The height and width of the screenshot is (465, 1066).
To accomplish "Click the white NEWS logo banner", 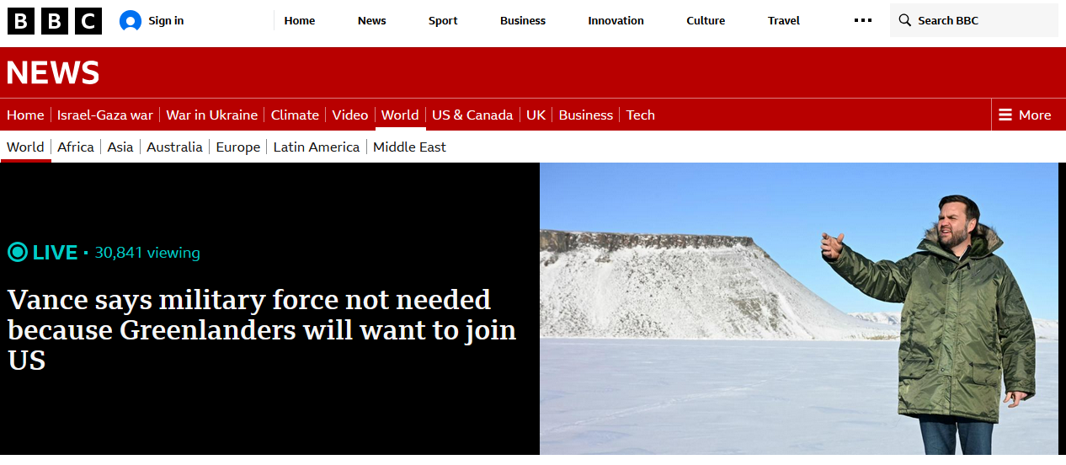I will coord(53,73).
